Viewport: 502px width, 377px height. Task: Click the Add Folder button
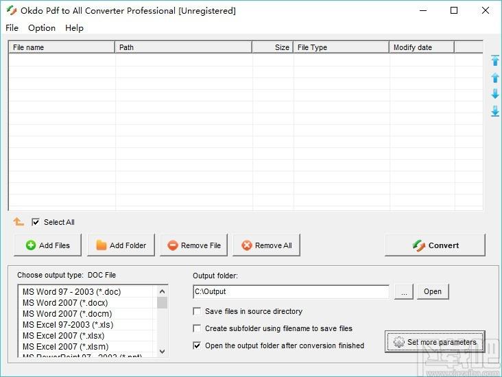click(x=121, y=245)
